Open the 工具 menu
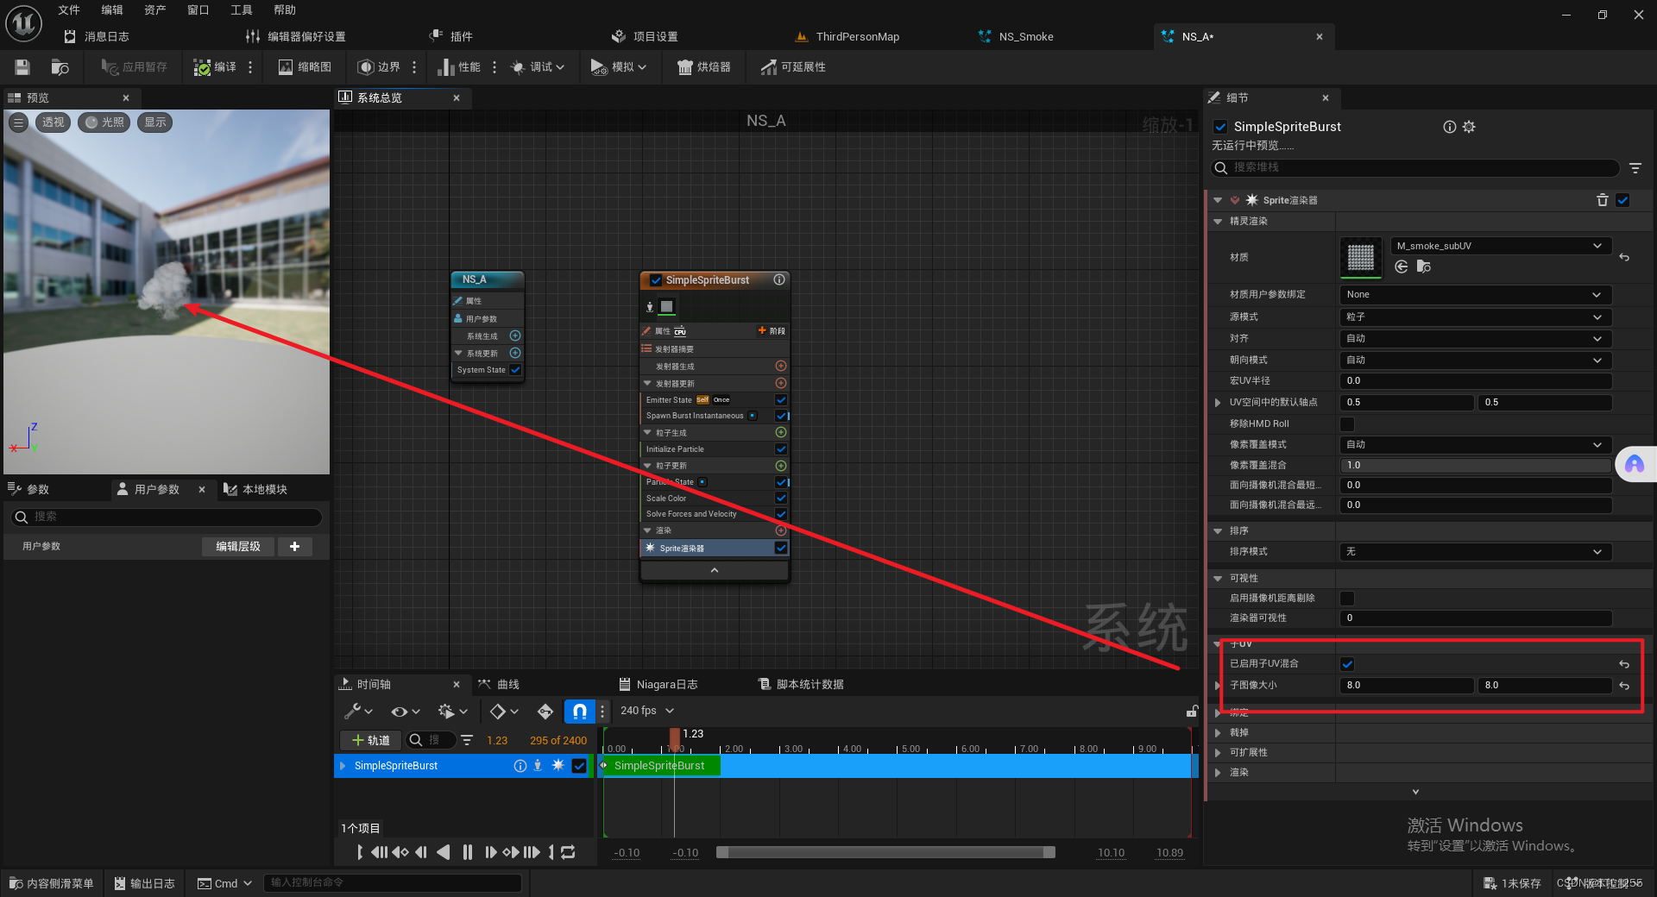 [242, 10]
